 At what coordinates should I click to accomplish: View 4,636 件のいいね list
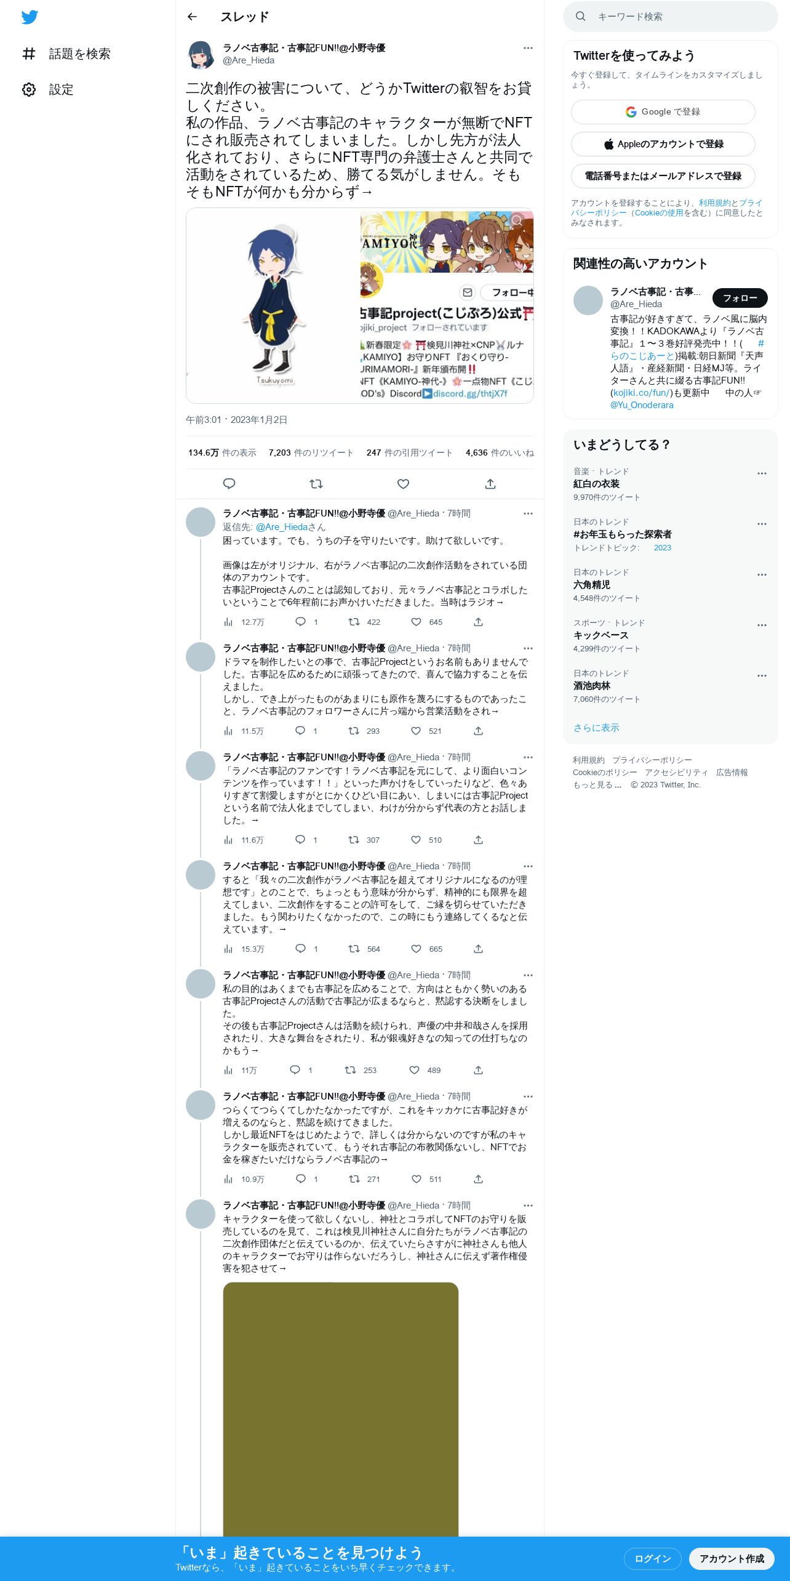click(x=500, y=453)
